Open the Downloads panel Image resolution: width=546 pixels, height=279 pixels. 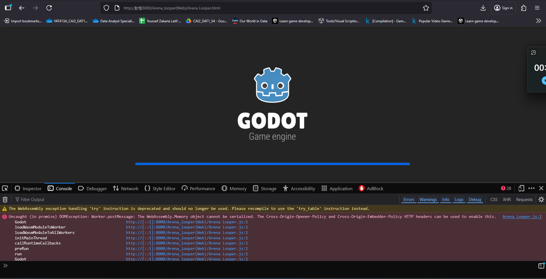[x=483, y=8]
